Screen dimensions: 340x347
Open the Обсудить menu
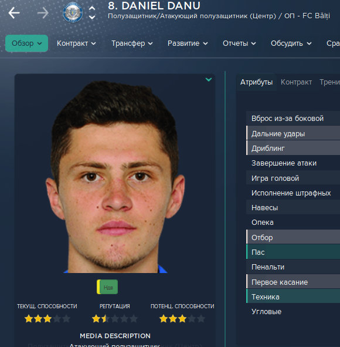[x=291, y=43]
